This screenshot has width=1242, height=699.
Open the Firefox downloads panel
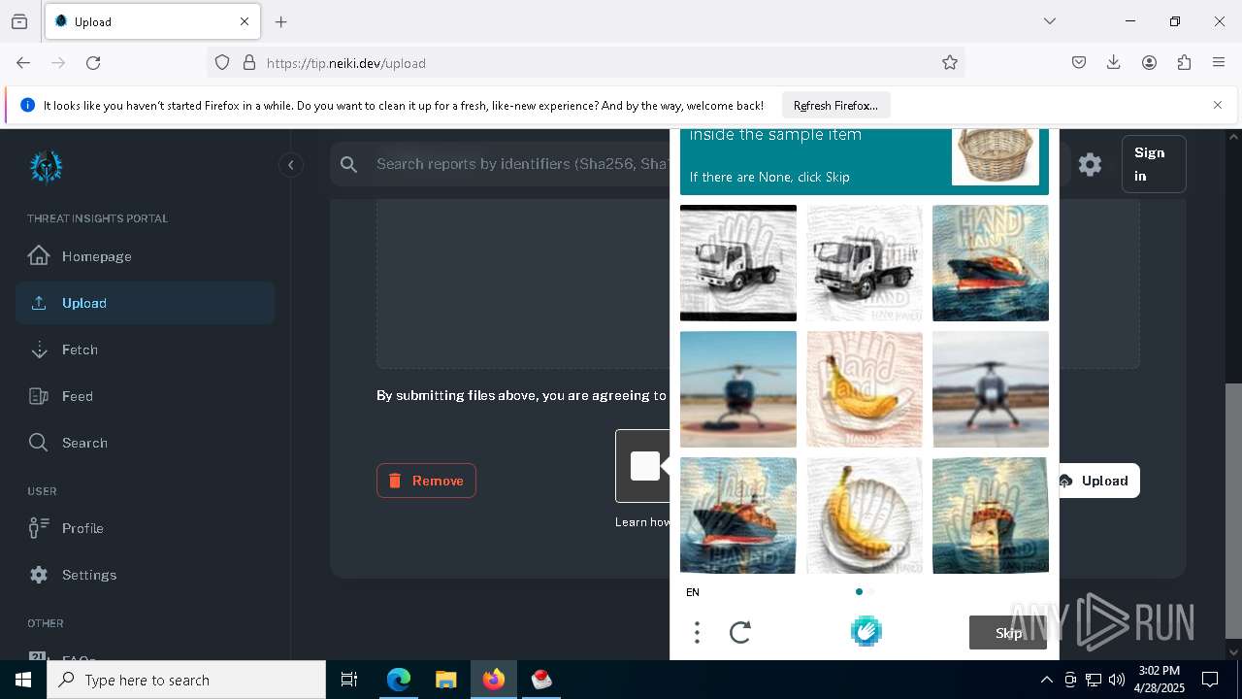[x=1114, y=62]
